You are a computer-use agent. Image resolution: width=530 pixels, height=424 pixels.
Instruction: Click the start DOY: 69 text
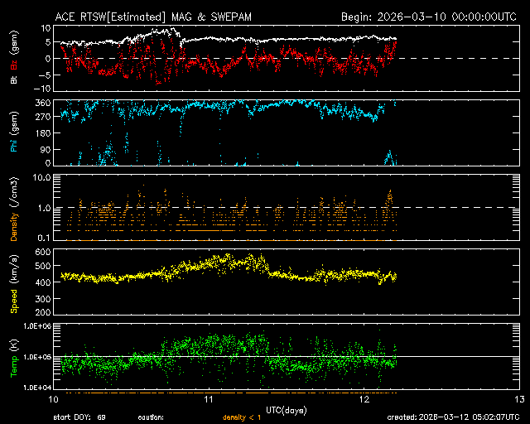(x=79, y=418)
